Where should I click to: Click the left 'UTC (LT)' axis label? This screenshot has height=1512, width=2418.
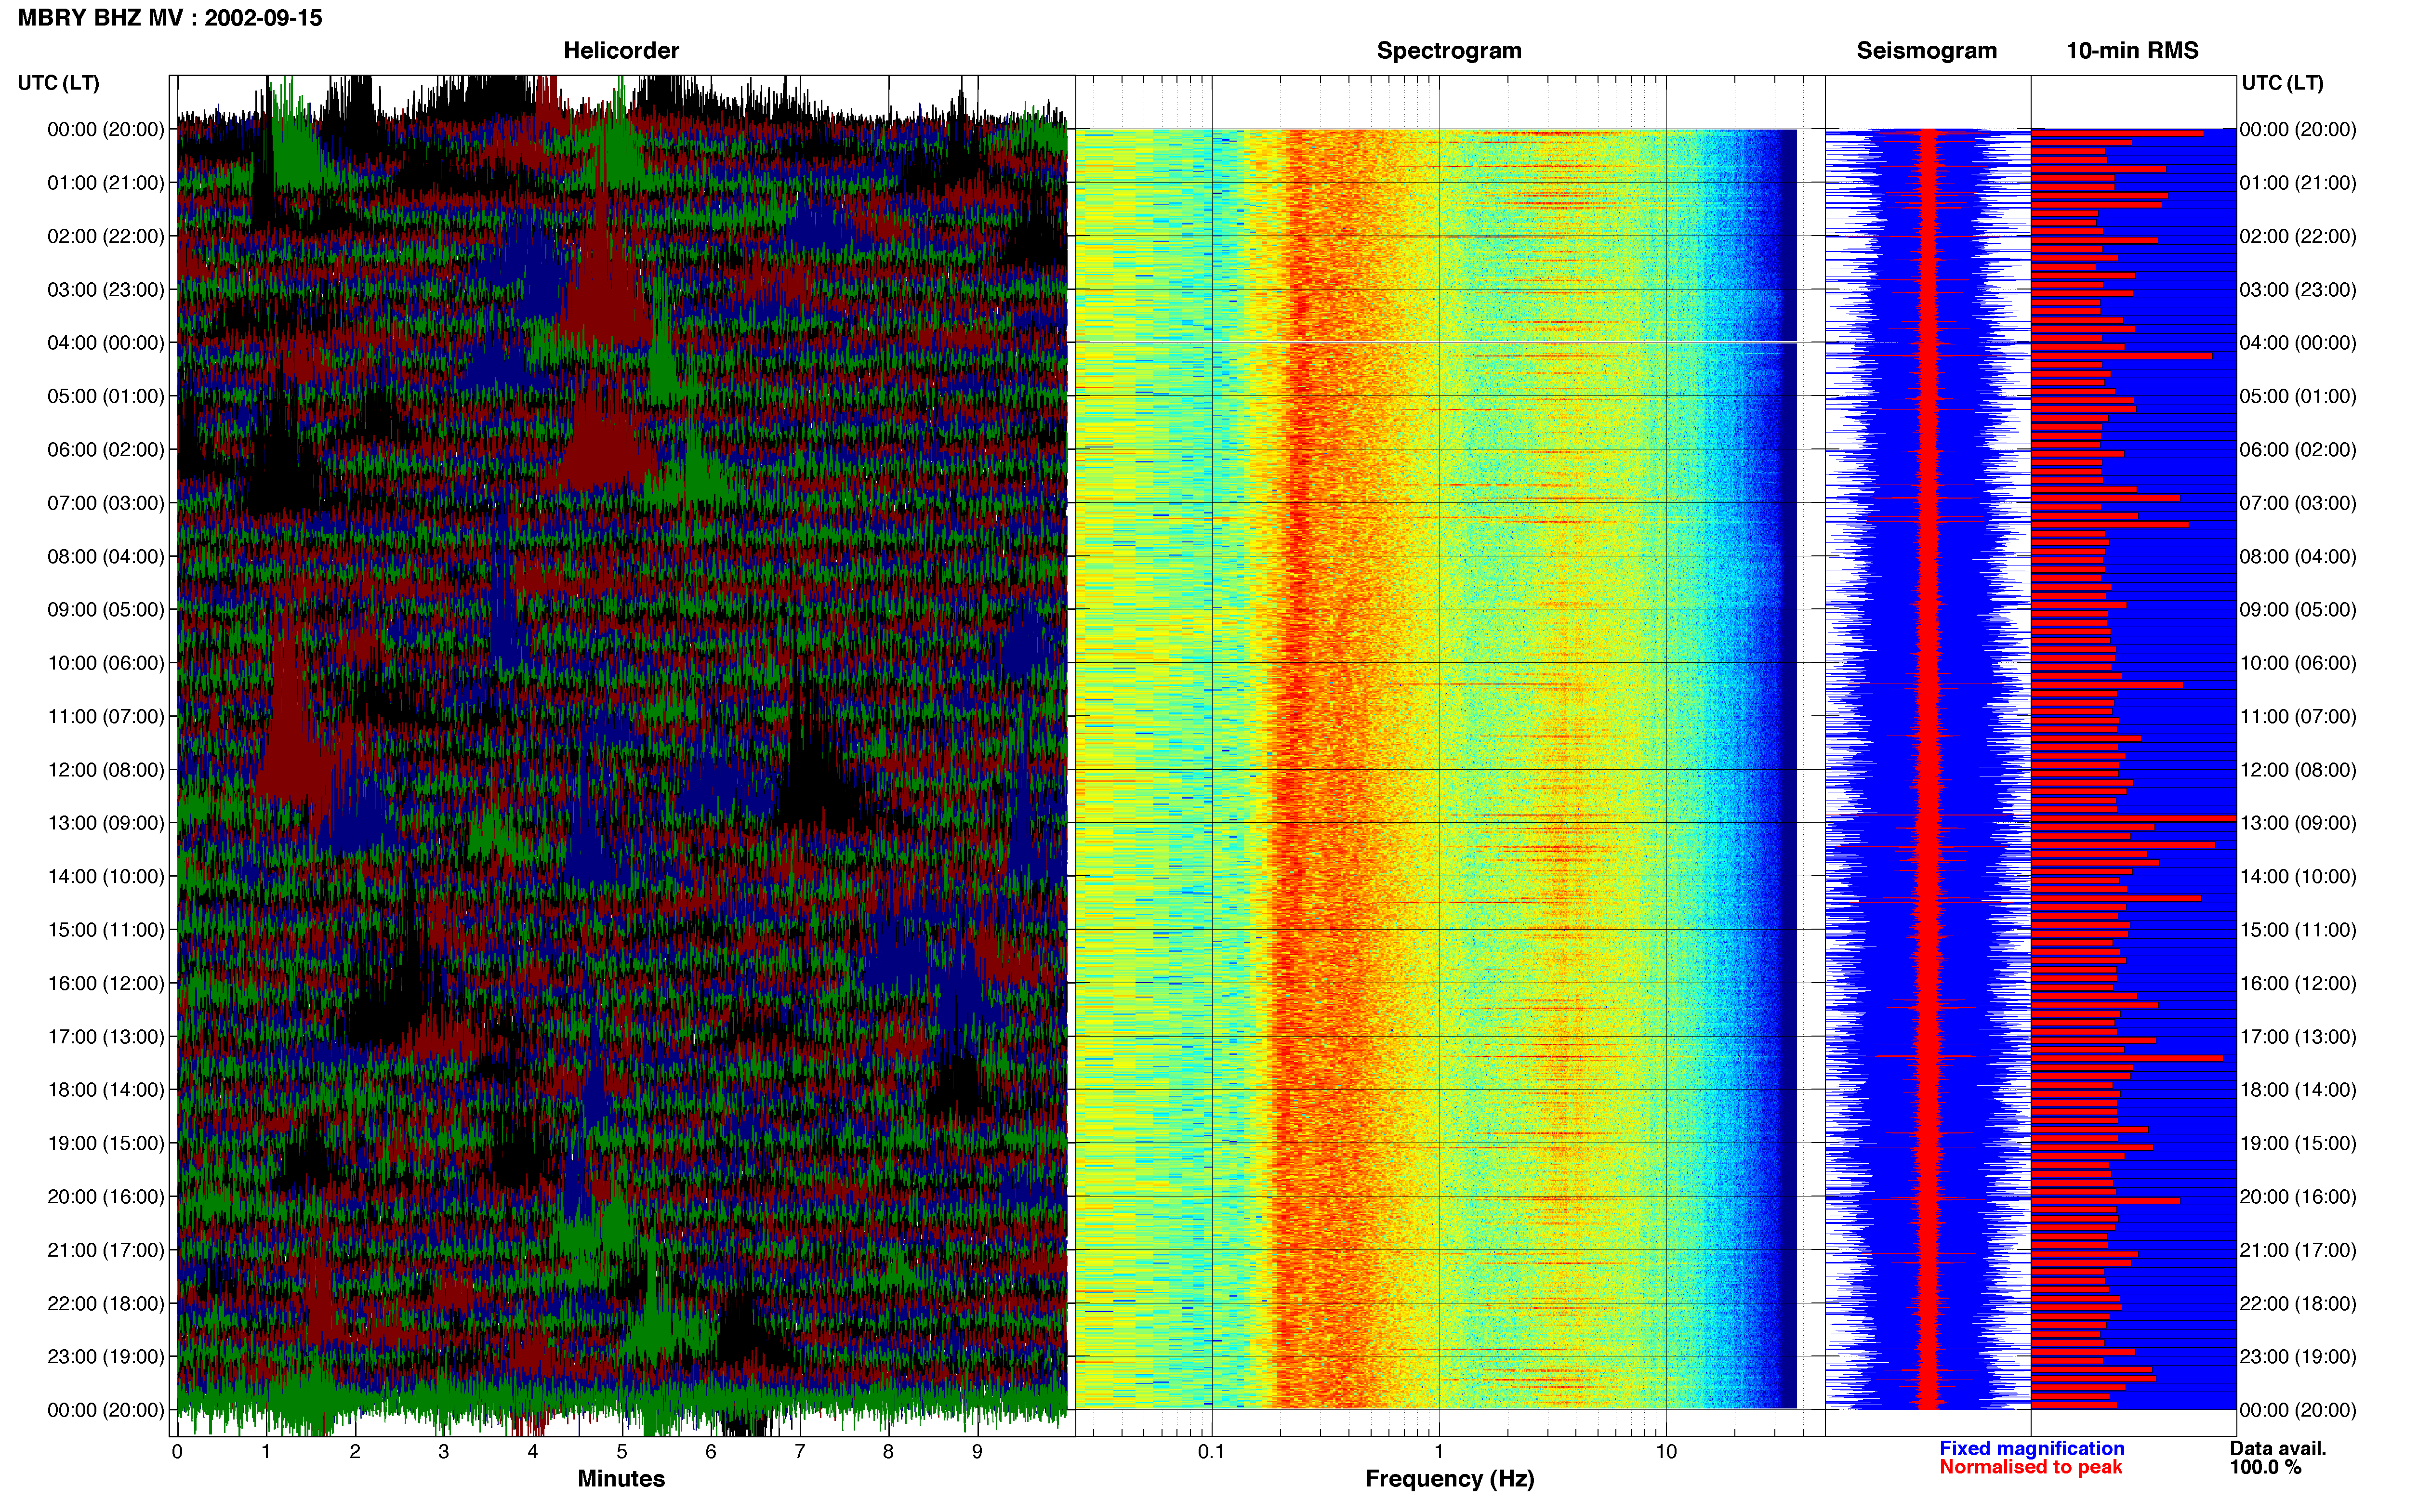(59, 83)
